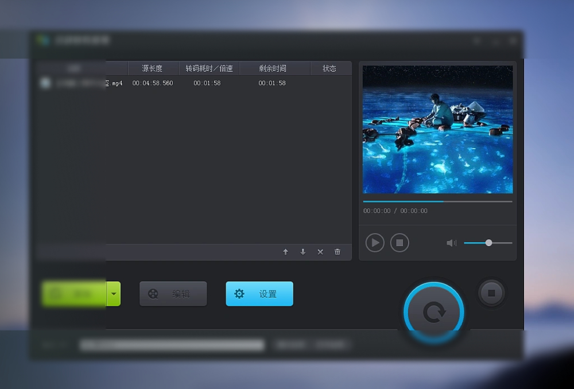Select the source length 00:04:58.560 cell

[153, 83]
